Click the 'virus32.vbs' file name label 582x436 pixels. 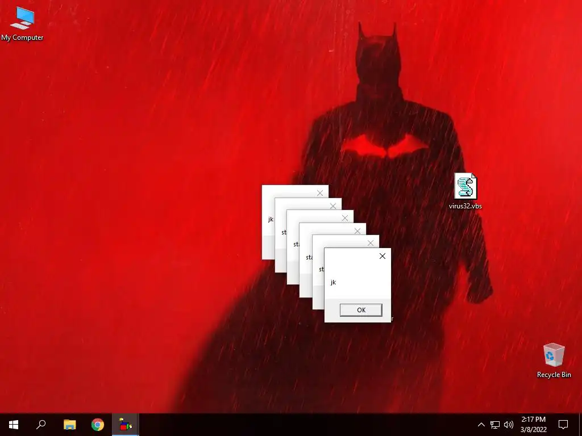(x=465, y=206)
